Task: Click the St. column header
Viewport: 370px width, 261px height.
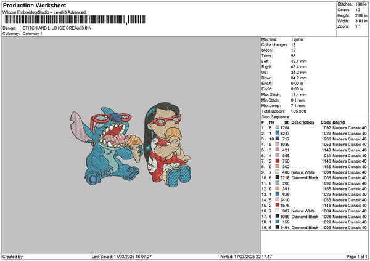Action: tap(287, 122)
